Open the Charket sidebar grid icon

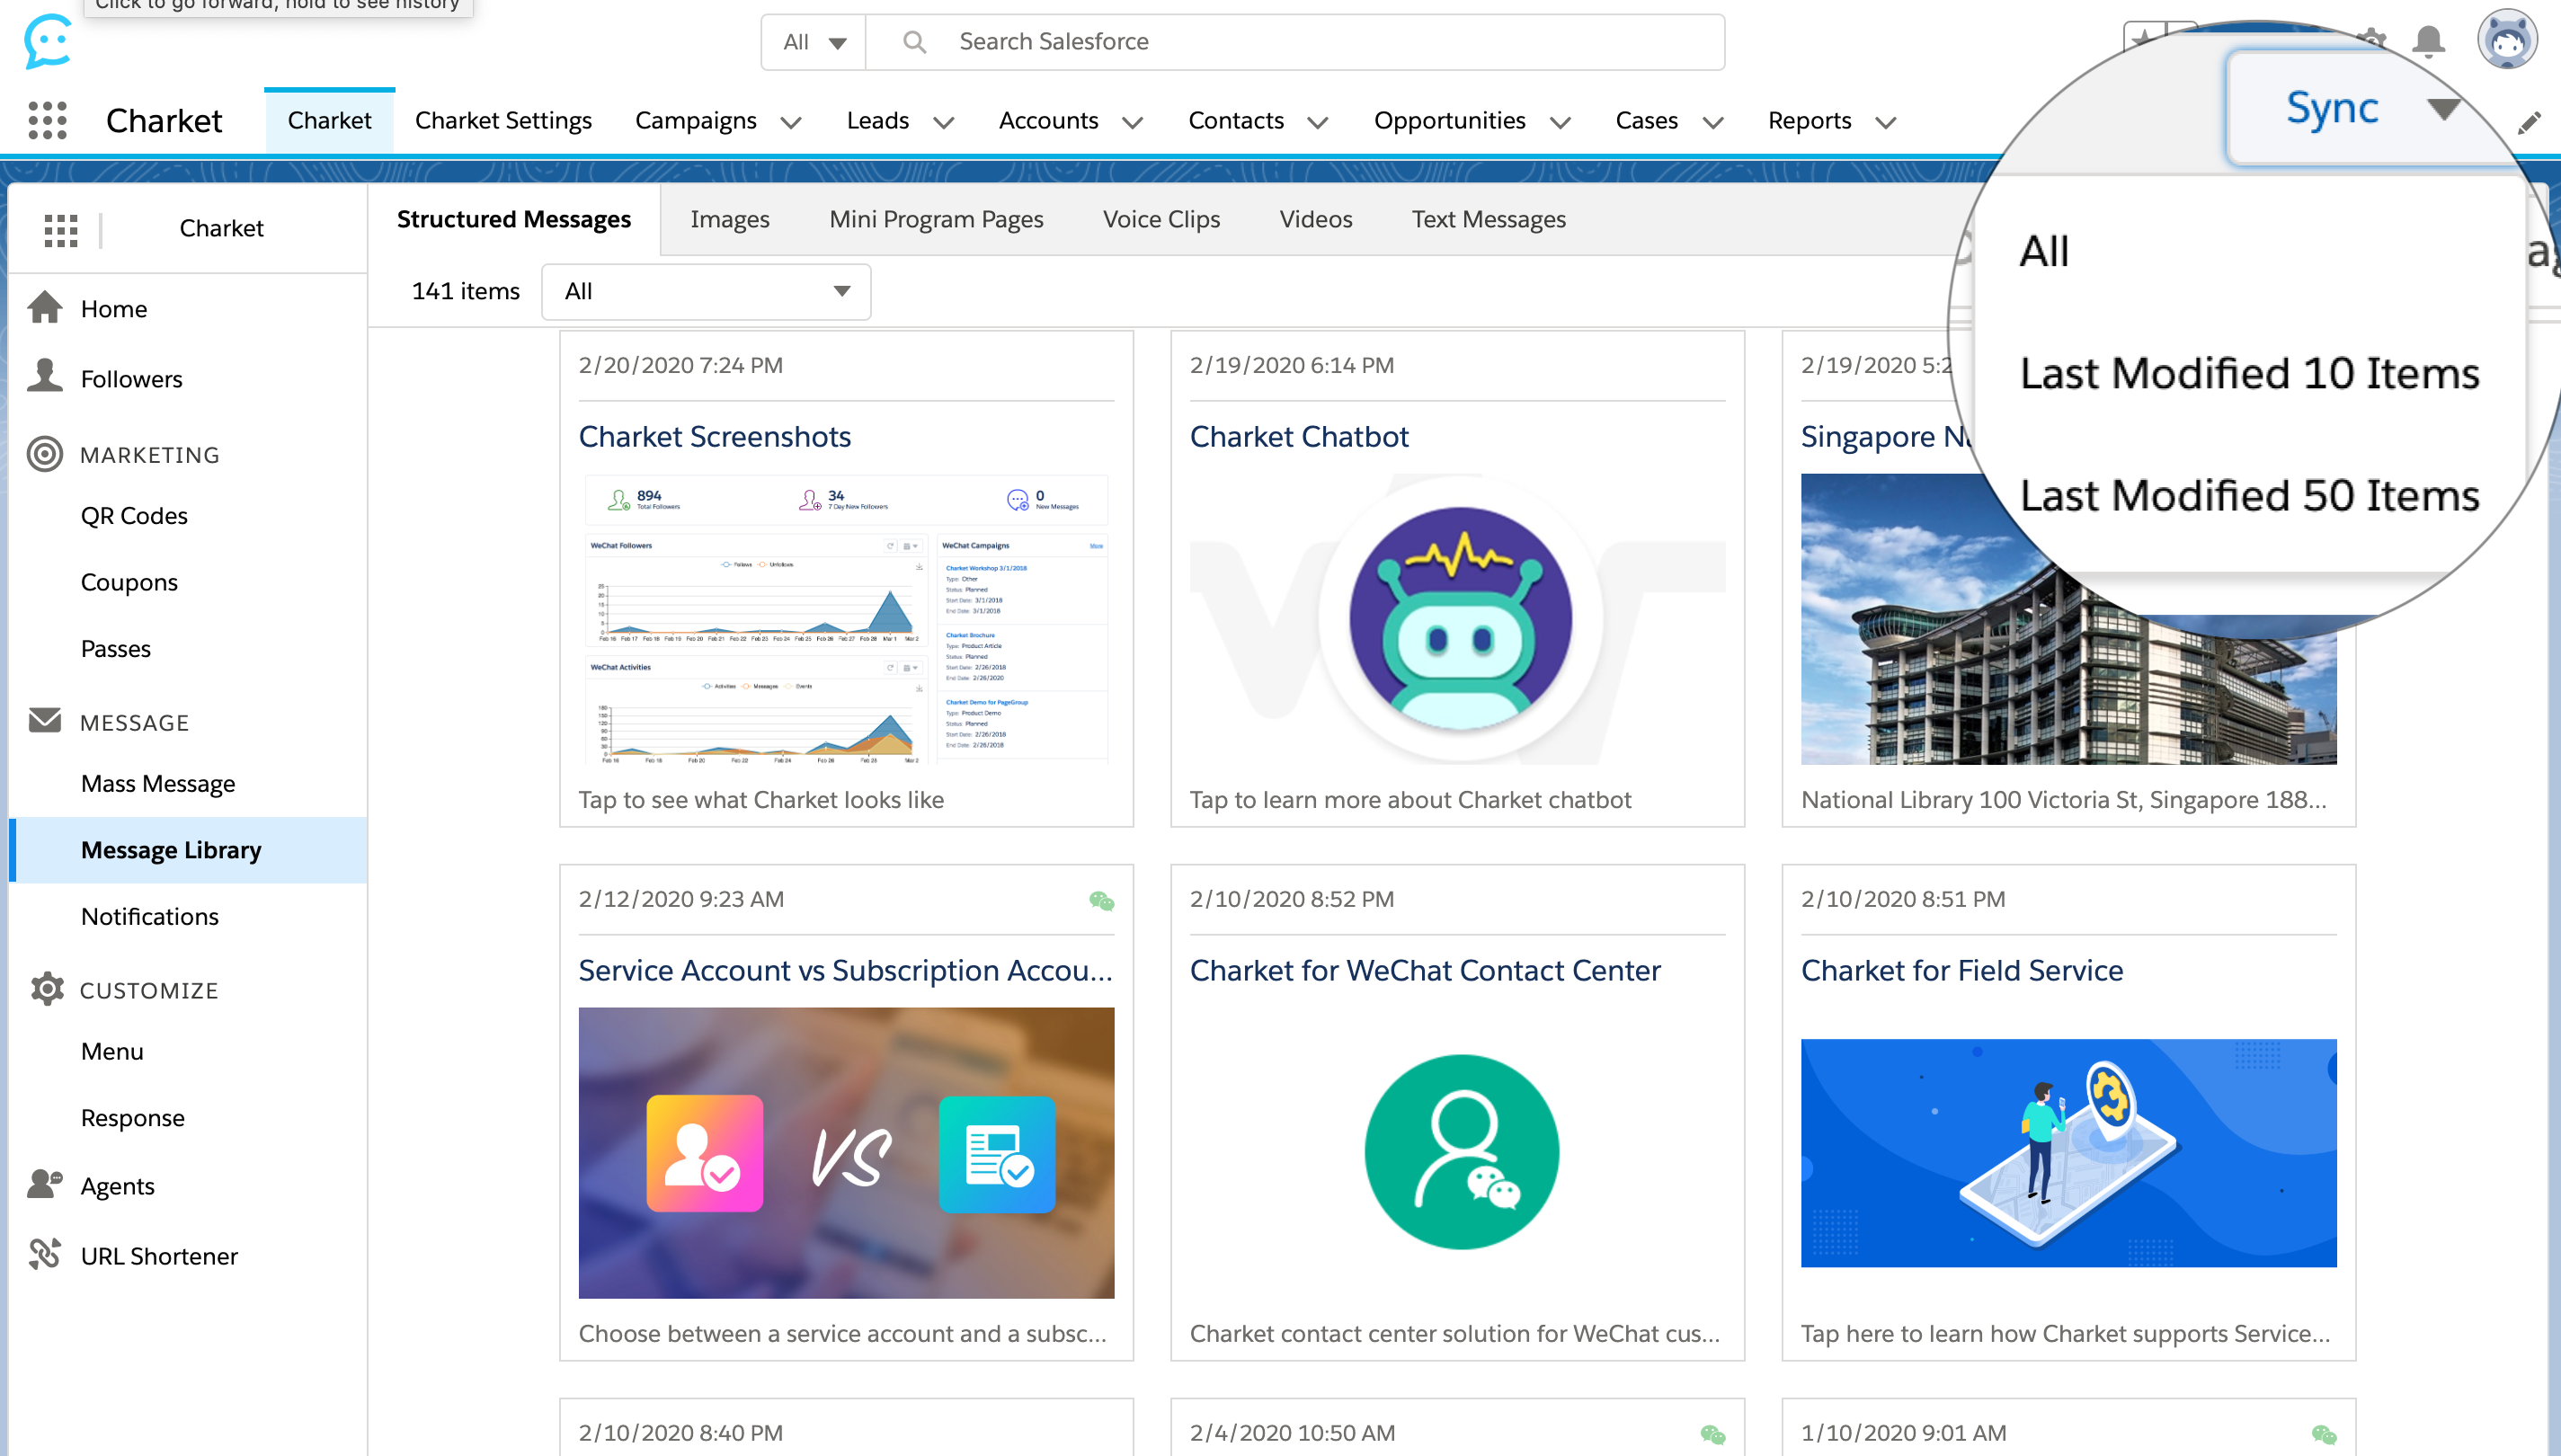61,230
